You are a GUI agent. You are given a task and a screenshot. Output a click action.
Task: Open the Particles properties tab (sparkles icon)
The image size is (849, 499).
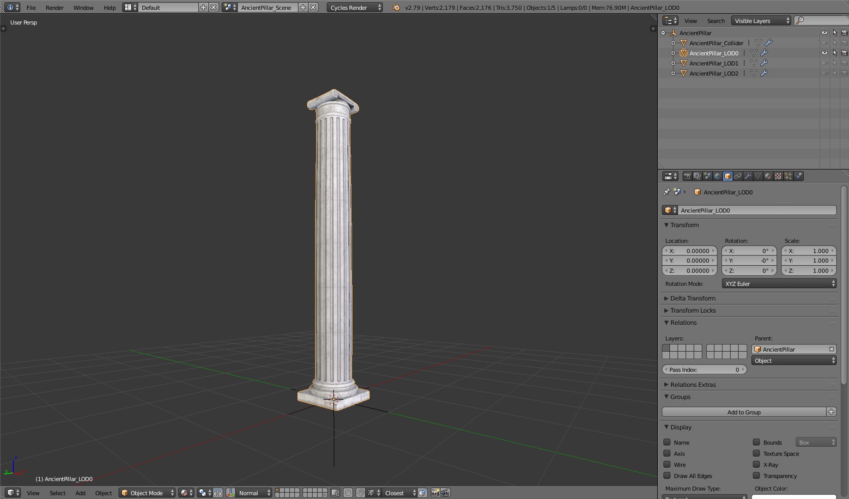click(x=788, y=176)
